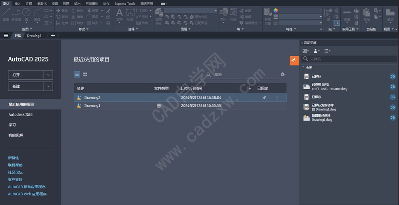Expand the New (新建) dropdown arrow
The width and height of the screenshot is (399, 205).
pos(48,86)
